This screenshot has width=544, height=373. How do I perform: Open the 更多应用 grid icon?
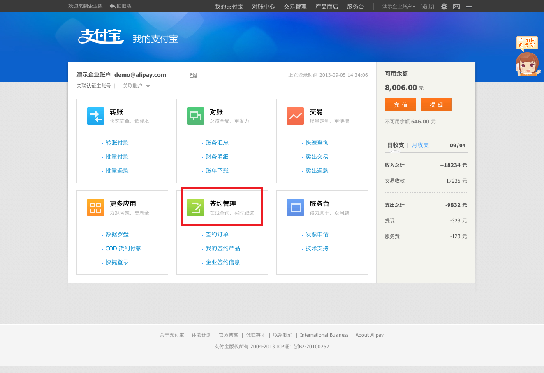pos(95,208)
